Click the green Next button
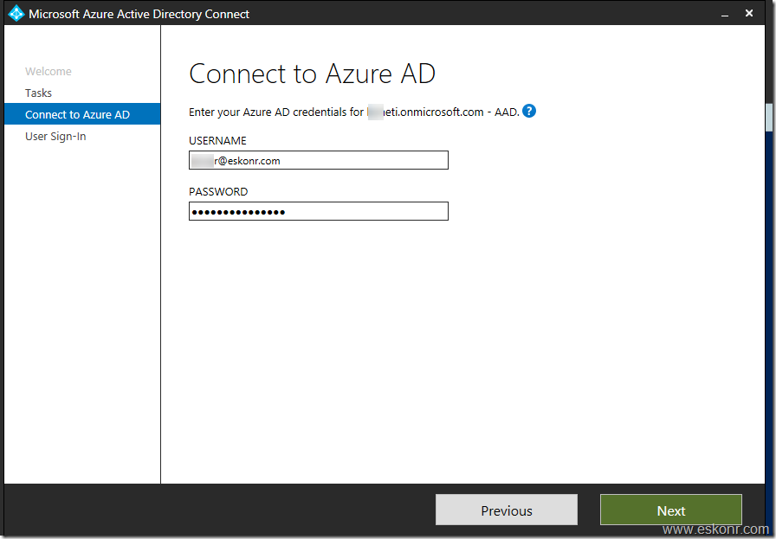The height and width of the screenshot is (539, 776). tap(670, 510)
